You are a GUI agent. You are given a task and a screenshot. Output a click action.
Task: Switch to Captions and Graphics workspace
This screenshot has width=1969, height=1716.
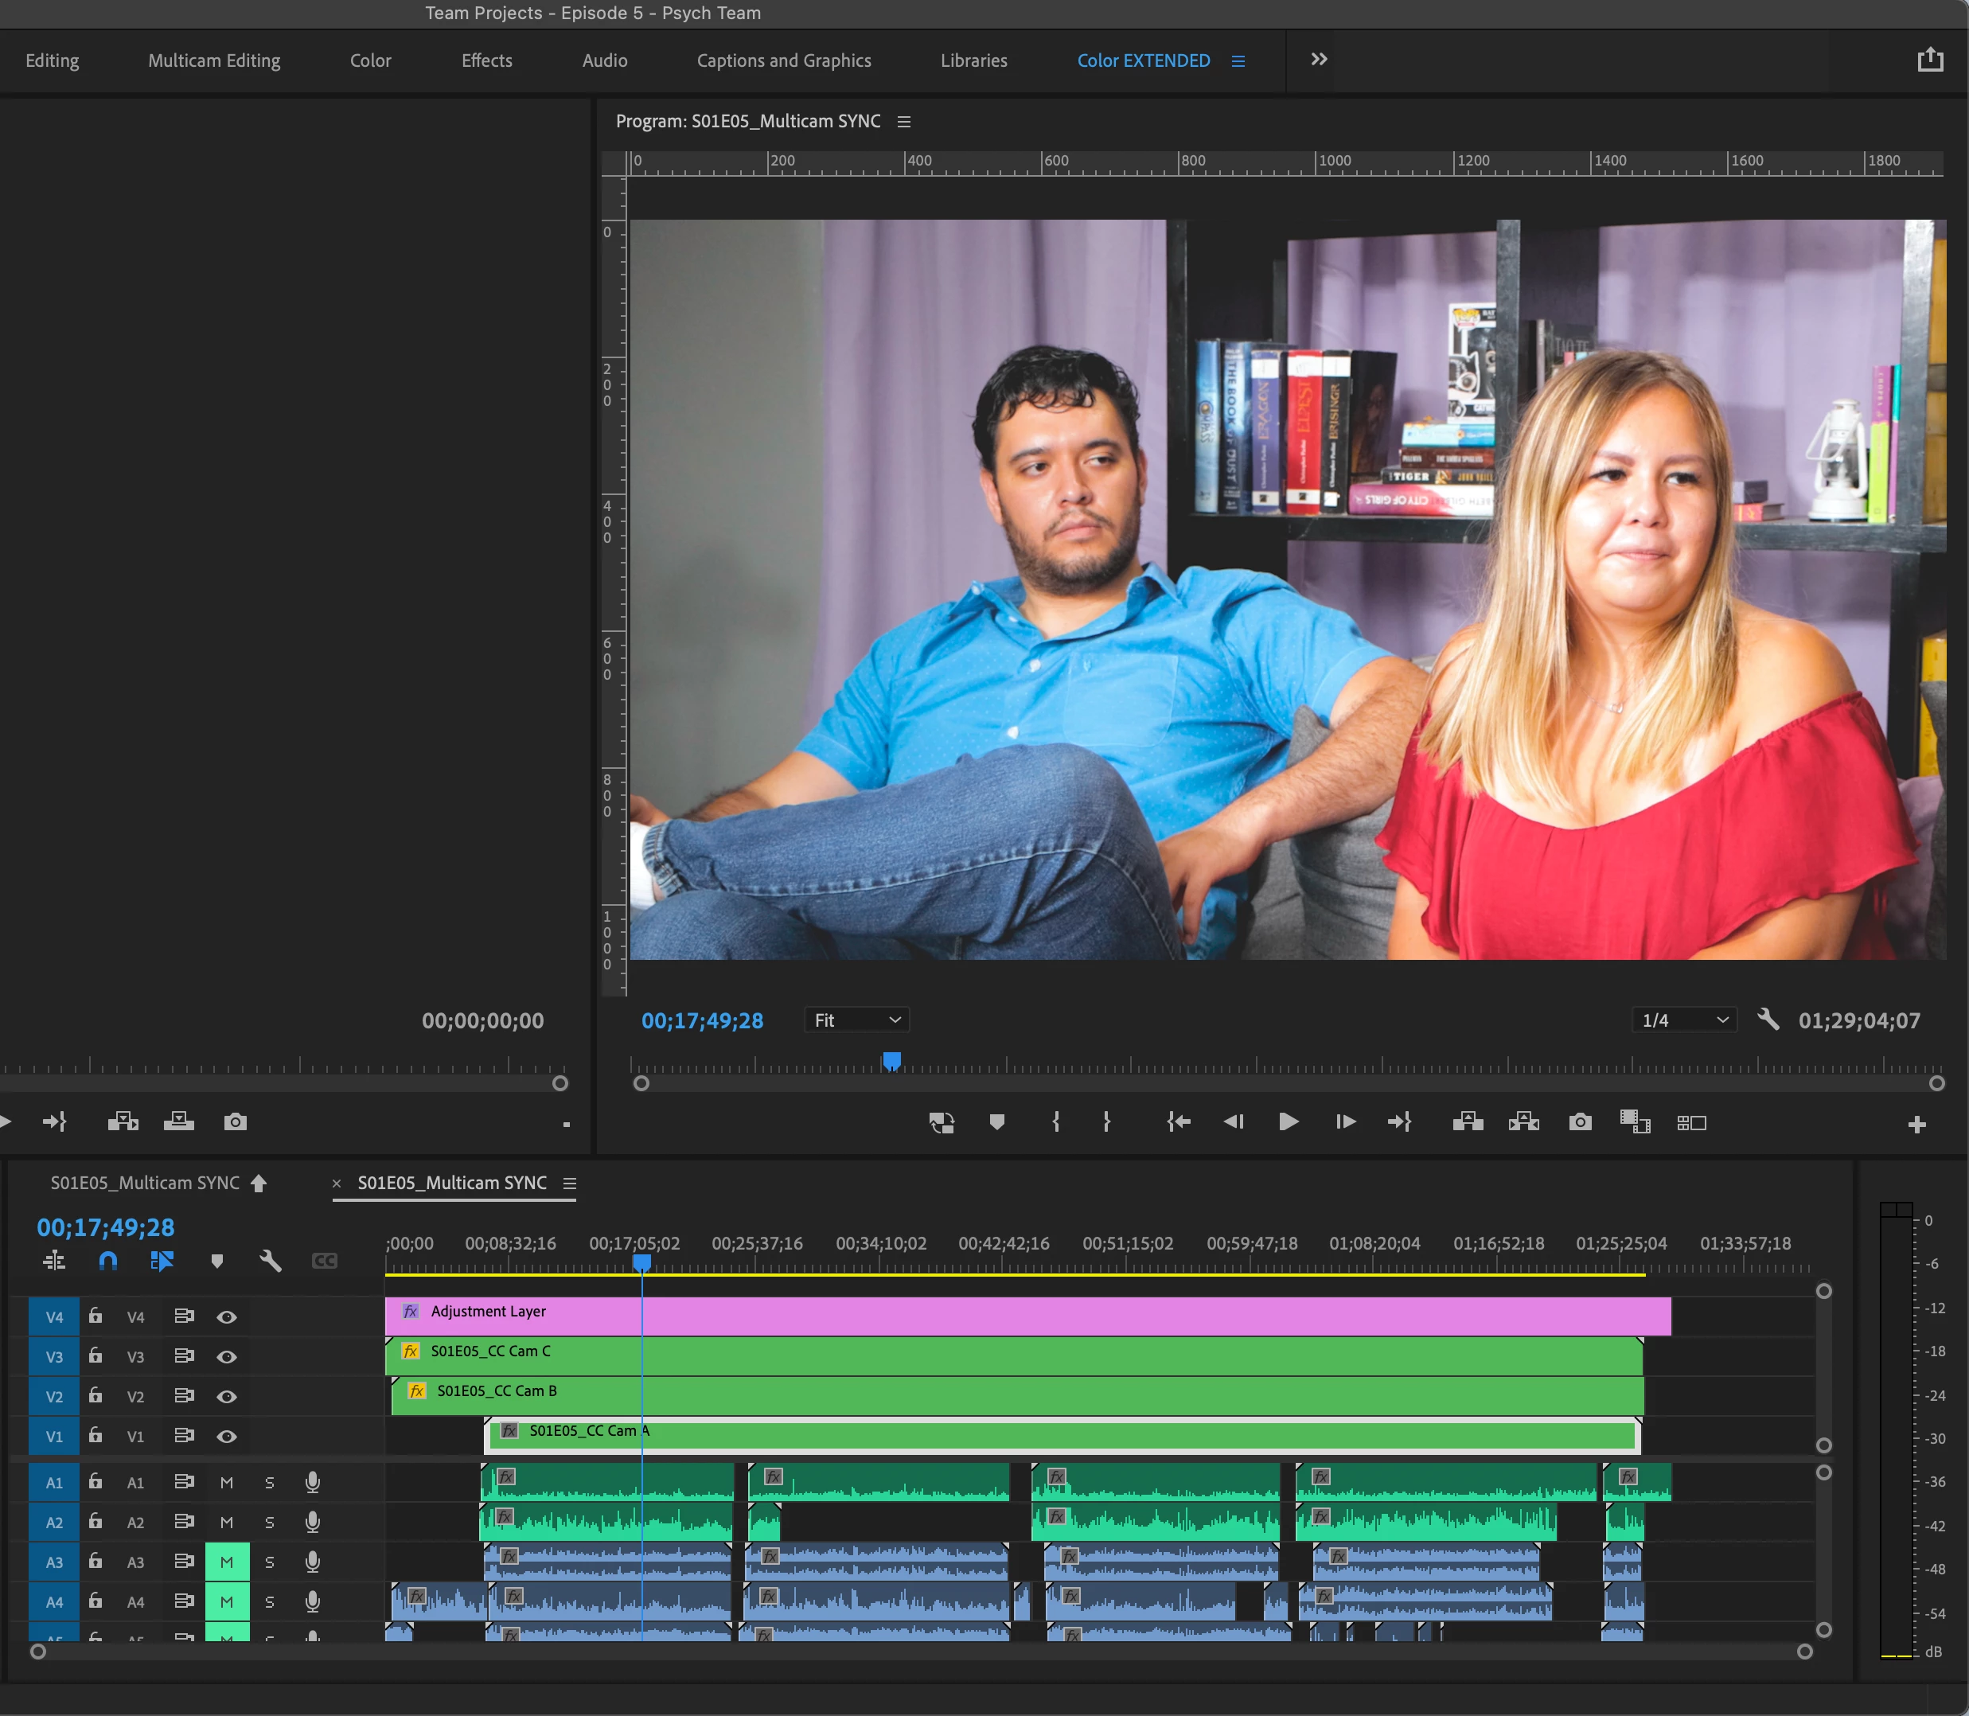coord(783,60)
